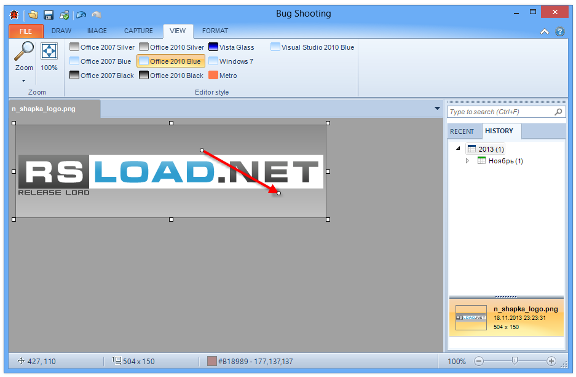Apply the Office 2007 Blue style
576x377 pixels.
click(x=100, y=61)
